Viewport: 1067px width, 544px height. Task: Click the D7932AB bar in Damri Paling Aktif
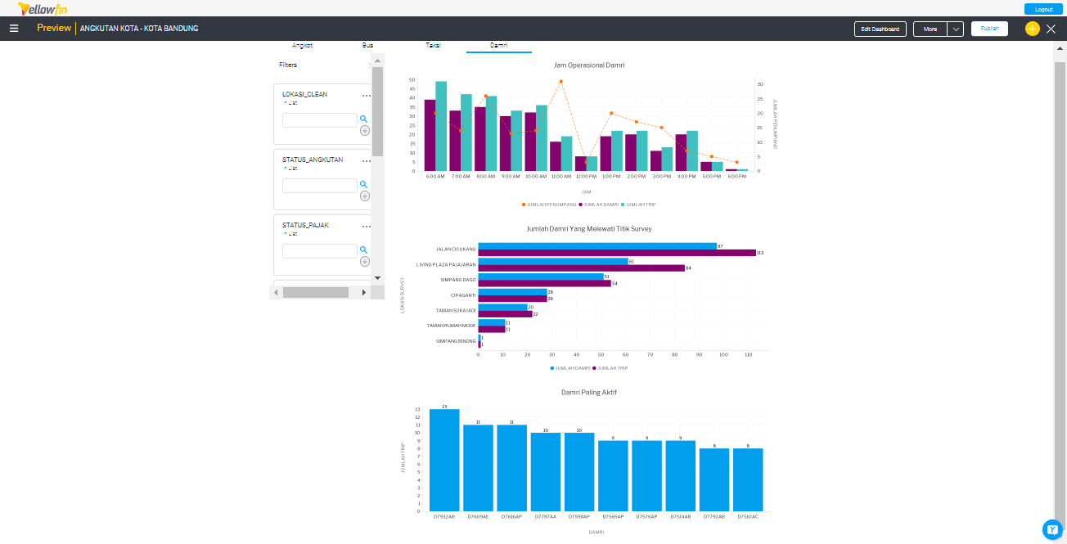click(x=444, y=460)
